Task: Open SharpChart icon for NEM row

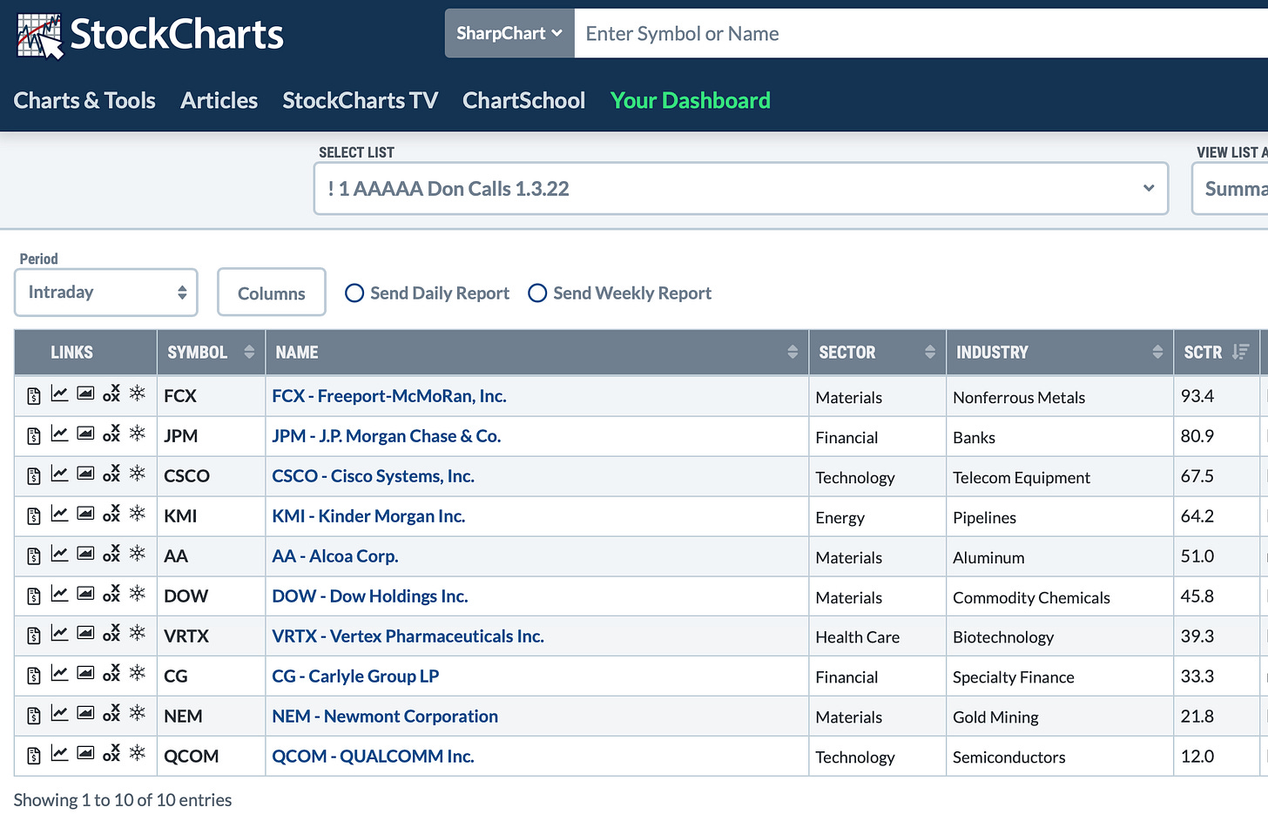Action: pos(59,715)
